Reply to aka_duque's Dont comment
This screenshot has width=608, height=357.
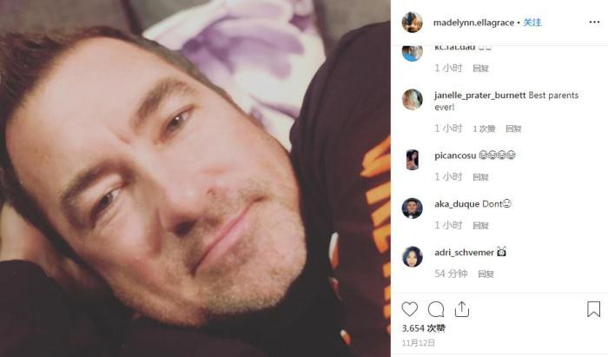coord(480,226)
